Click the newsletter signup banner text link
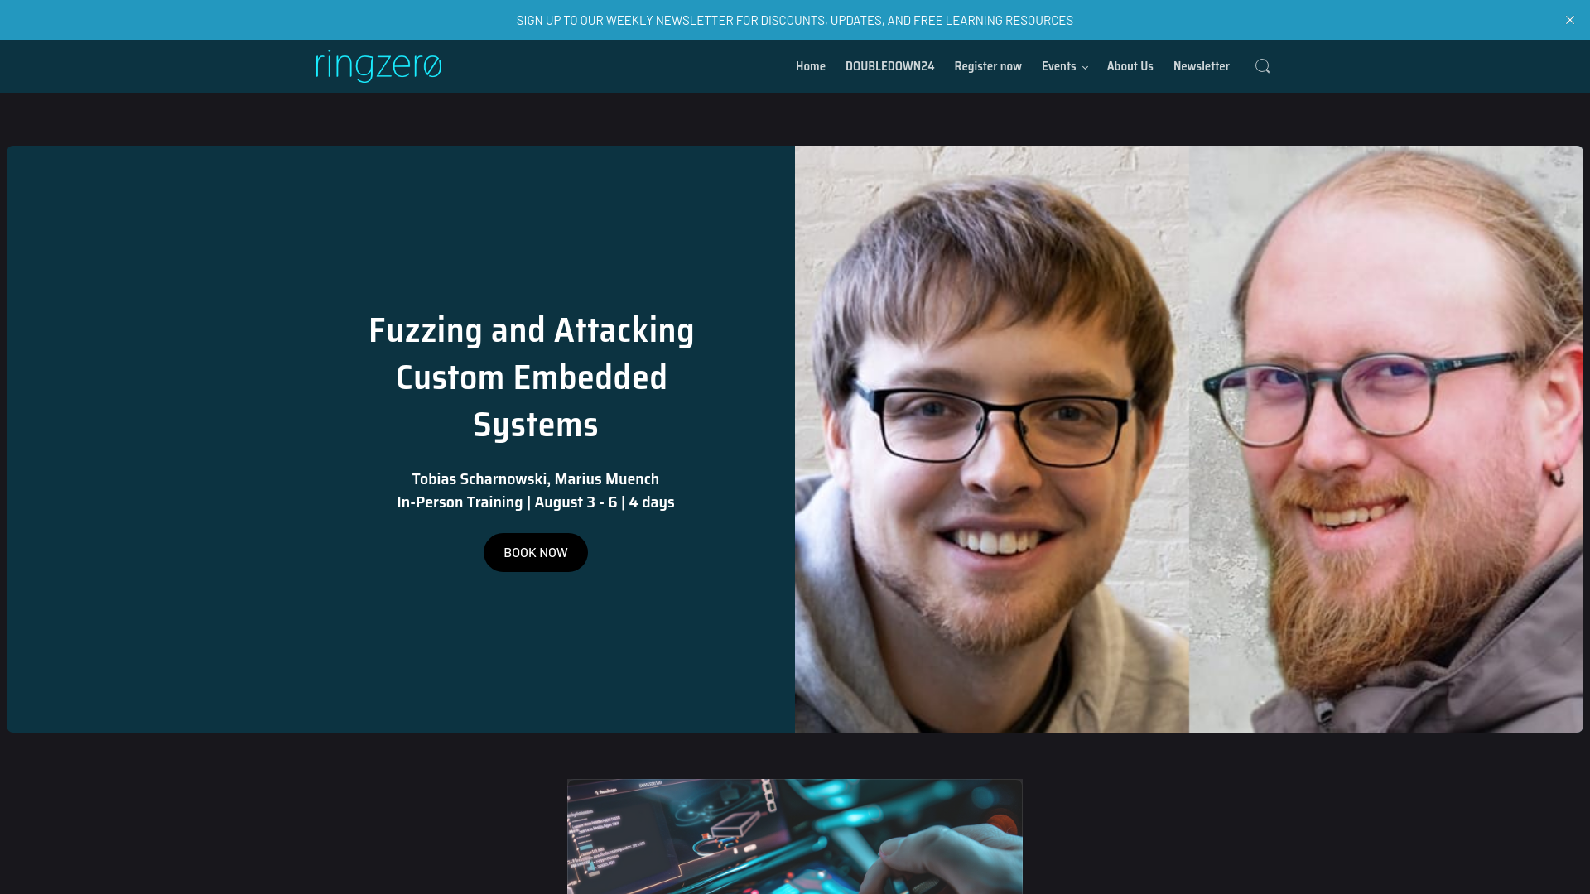The height and width of the screenshot is (894, 1590). pyautogui.click(x=795, y=21)
